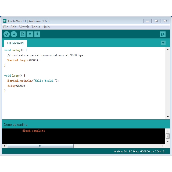Click the Verify sketch checkmark icon
The height and width of the screenshot is (172, 172).
[x=6, y=34]
